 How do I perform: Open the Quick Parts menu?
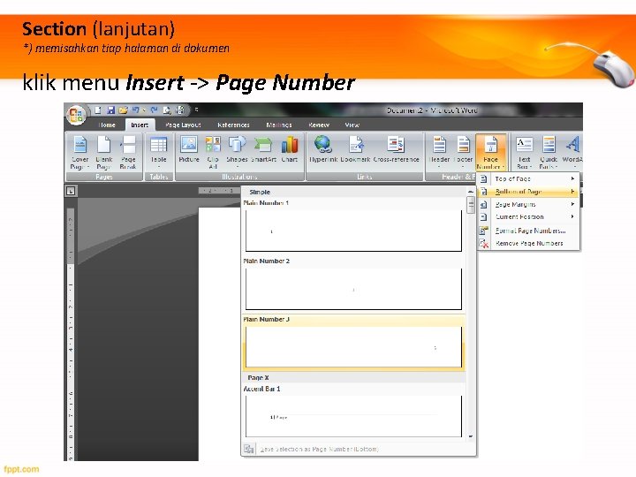(549, 153)
